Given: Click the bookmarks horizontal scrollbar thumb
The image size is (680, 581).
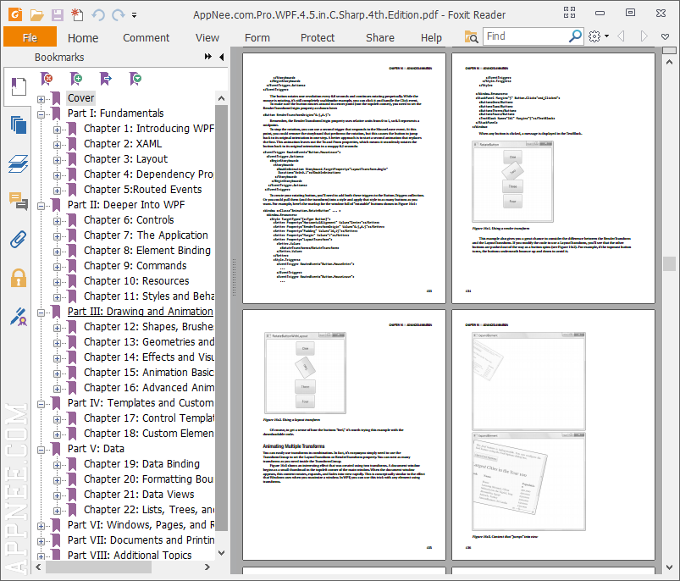Looking at the screenshot, I should (98, 567).
